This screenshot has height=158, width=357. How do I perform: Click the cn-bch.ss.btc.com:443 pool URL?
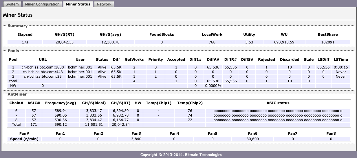point(43,72)
